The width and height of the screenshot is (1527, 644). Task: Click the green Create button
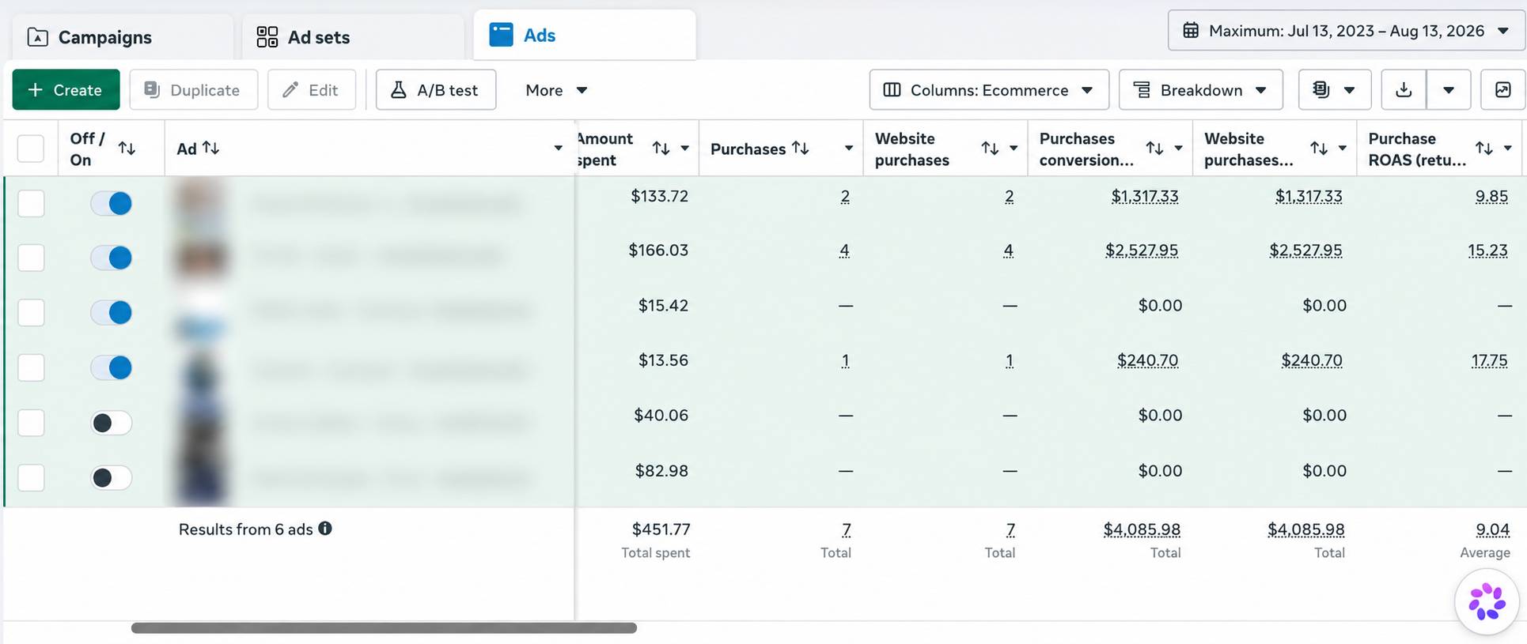pos(66,90)
